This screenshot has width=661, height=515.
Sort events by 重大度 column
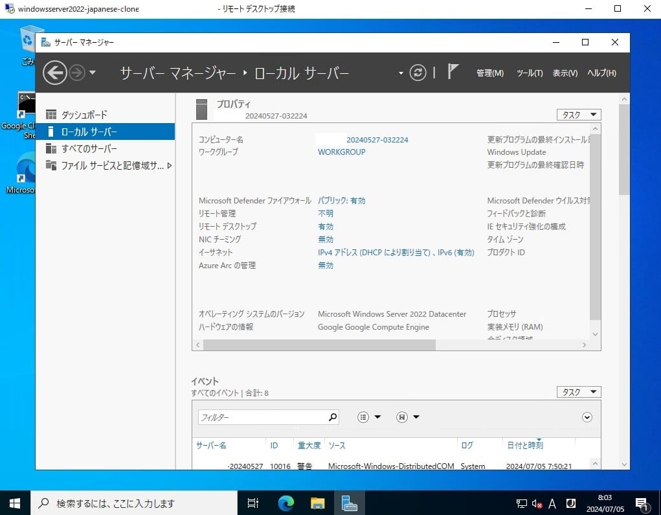[309, 446]
